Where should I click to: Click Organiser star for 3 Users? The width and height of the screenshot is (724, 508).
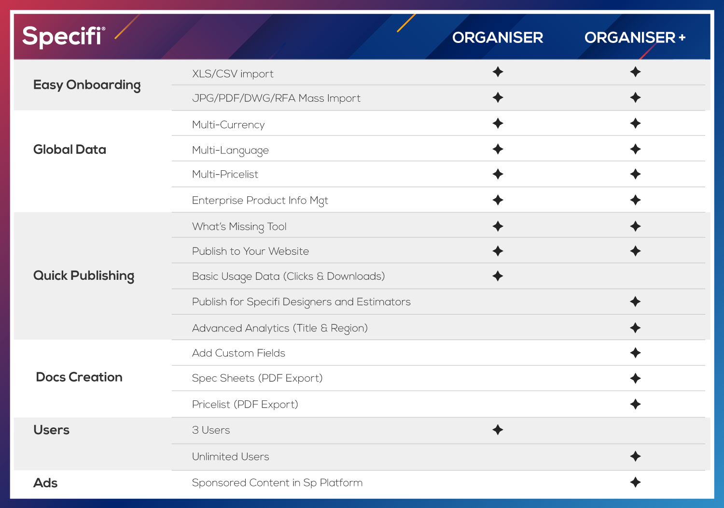[x=498, y=430]
